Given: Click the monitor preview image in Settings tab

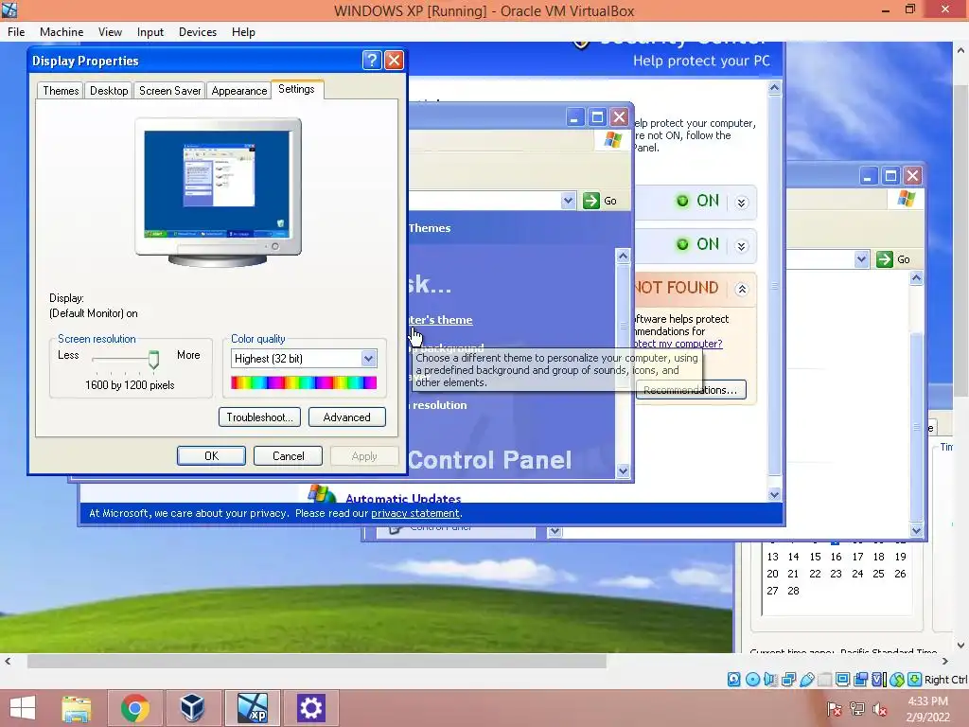Looking at the screenshot, I should 219,191.
